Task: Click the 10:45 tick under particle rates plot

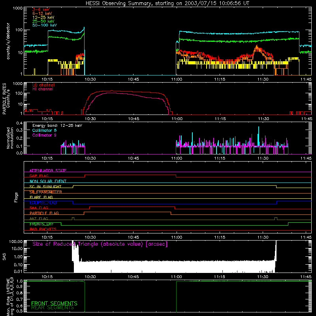Action: pos(134,119)
